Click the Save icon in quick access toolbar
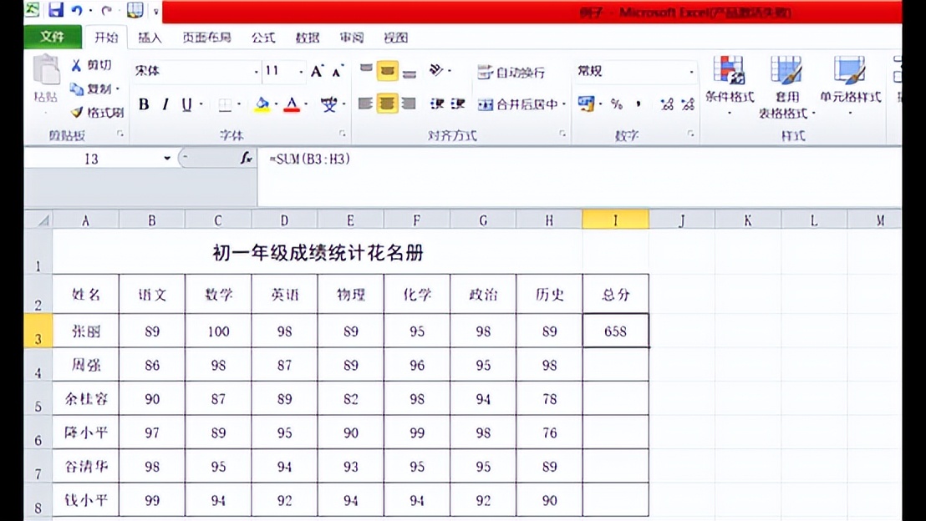Viewport: 926px width, 521px height. tap(55, 10)
